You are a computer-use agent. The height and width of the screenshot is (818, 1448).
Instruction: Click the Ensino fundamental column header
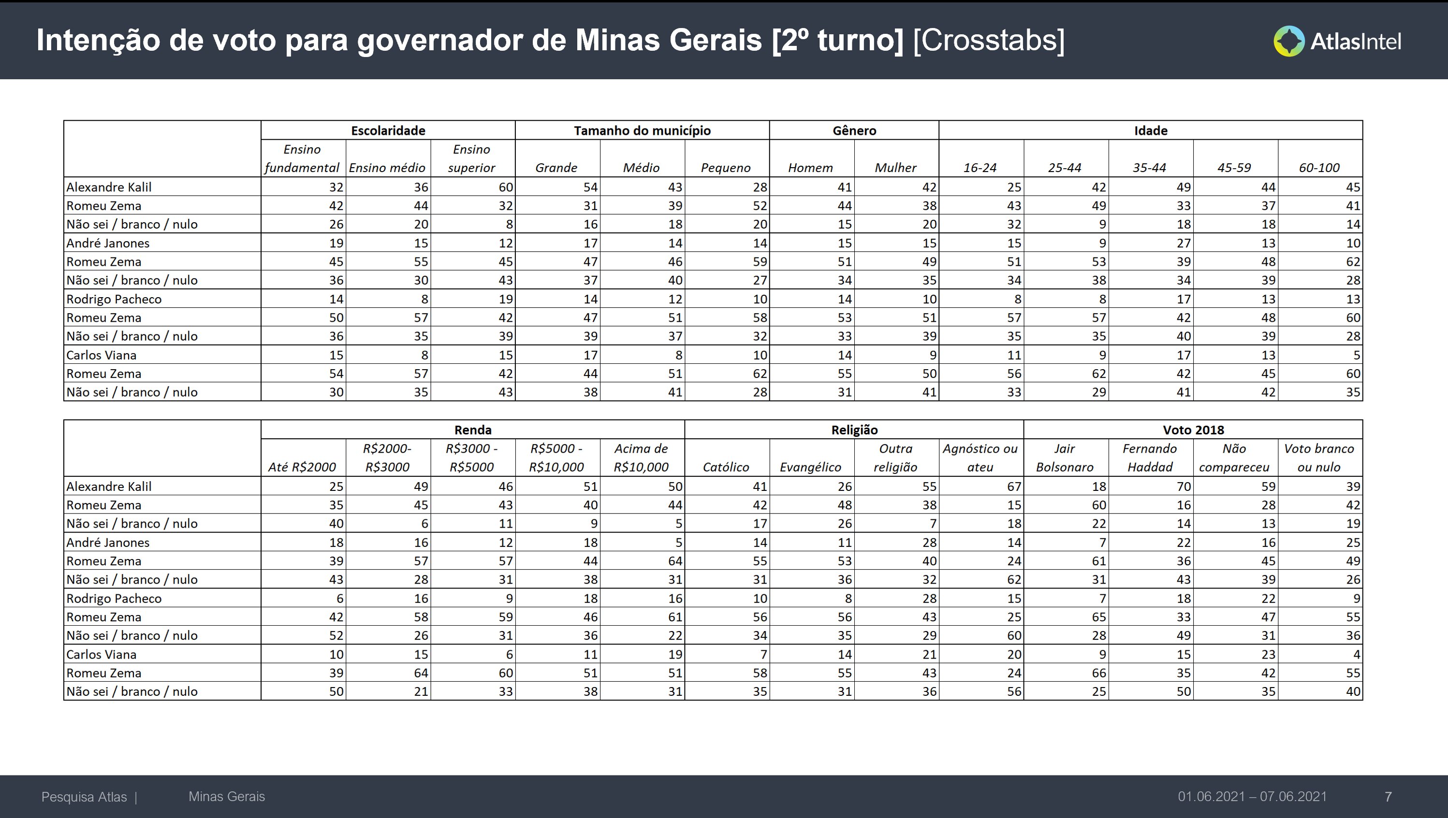point(303,158)
